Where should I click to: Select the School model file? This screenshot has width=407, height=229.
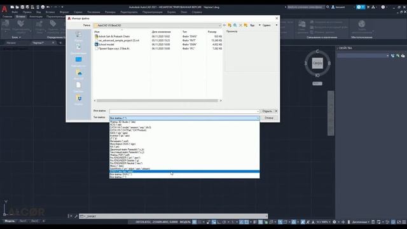click(106, 45)
